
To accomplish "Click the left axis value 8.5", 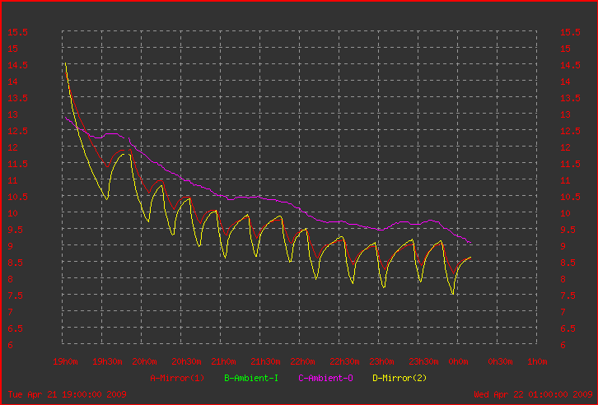I will (15, 263).
